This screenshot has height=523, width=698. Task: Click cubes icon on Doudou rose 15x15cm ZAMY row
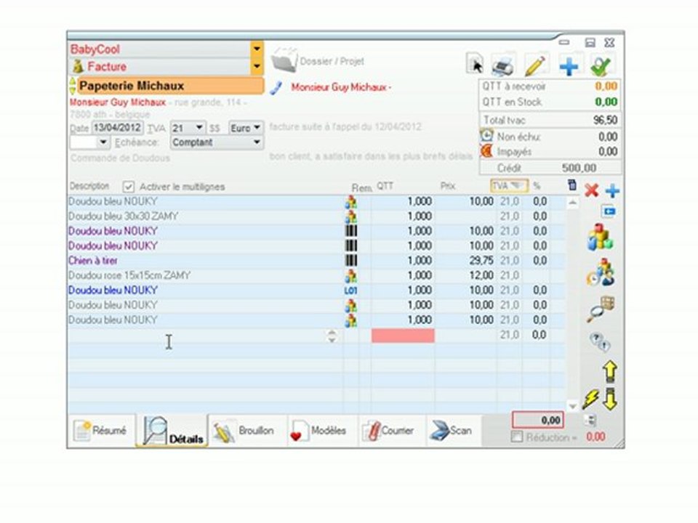point(350,276)
